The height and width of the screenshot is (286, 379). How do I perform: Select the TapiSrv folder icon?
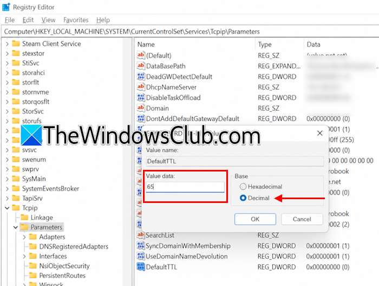[x=16, y=198]
